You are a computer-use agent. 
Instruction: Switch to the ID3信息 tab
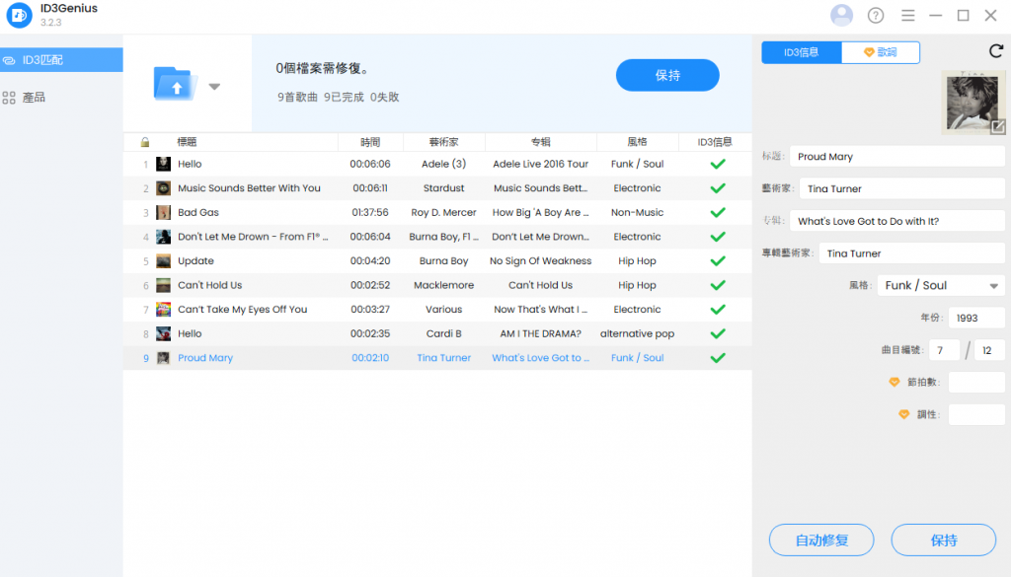pos(802,52)
